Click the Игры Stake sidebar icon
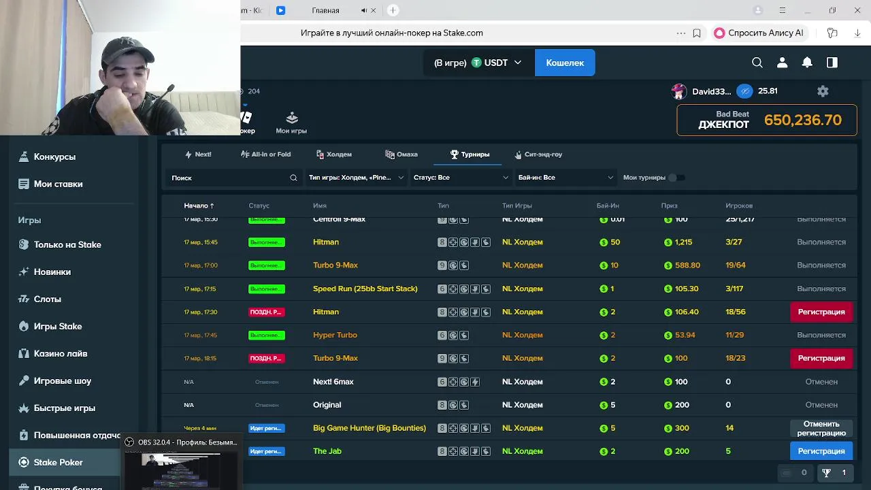 click(x=24, y=326)
